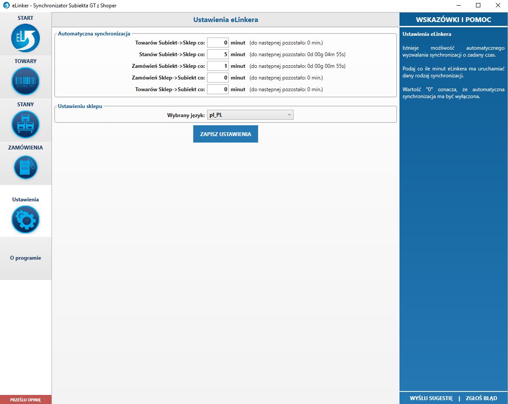Click the Ustawienia sidebar label
The height and width of the screenshot is (404, 508).
(26, 200)
